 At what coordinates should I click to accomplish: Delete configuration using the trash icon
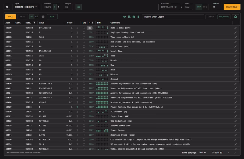point(138,17)
